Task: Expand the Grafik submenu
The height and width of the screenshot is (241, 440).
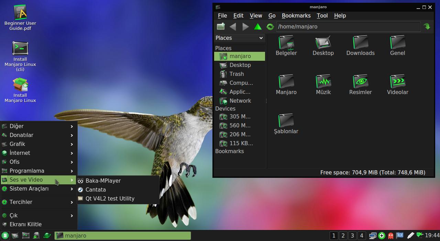Action: coord(38,144)
